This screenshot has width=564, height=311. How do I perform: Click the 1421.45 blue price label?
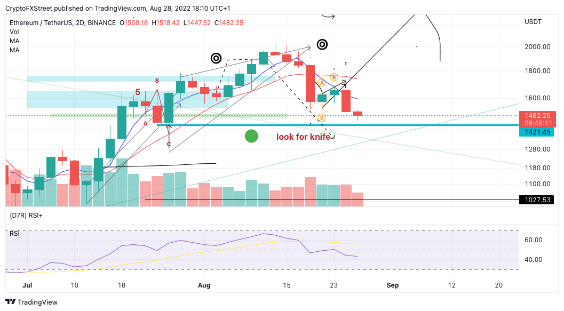coord(537,132)
